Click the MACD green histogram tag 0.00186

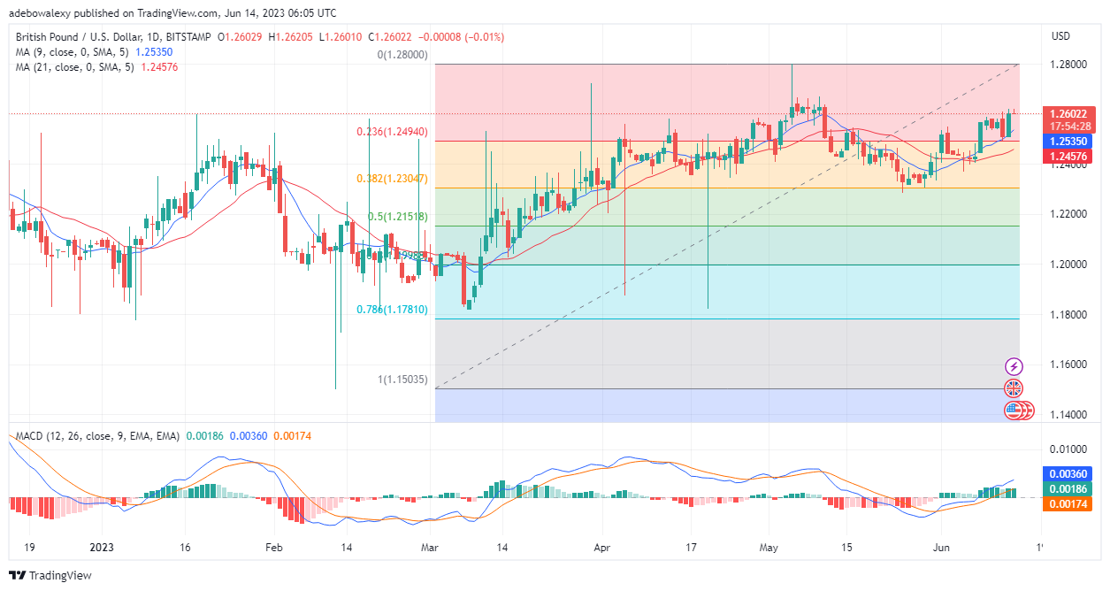coord(1068,489)
